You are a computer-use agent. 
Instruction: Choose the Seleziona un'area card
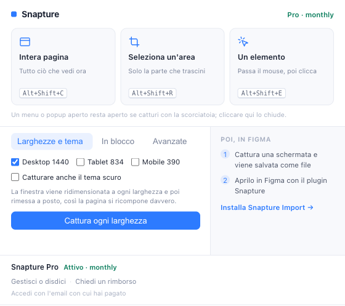(x=172, y=66)
